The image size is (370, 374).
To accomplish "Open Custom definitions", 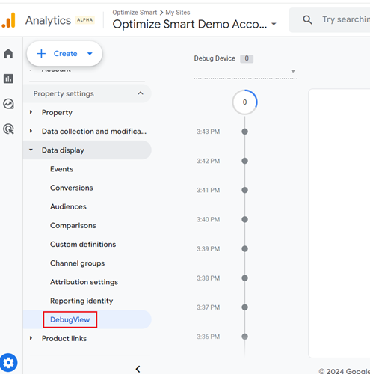I will pyautogui.click(x=83, y=245).
